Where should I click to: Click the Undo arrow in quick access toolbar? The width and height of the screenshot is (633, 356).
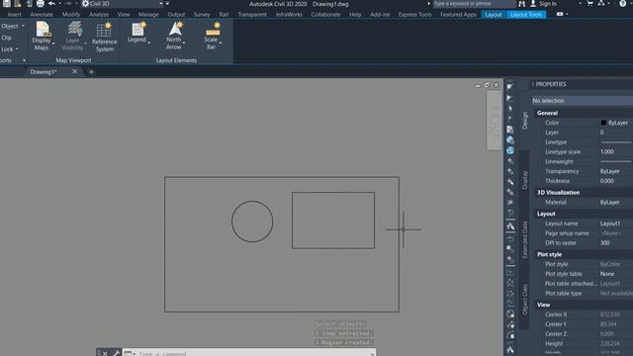pyautogui.click(x=51, y=4)
